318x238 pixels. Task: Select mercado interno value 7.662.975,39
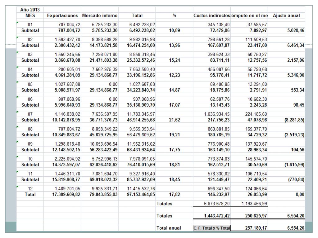pyautogui.click(x=104, y=69)
